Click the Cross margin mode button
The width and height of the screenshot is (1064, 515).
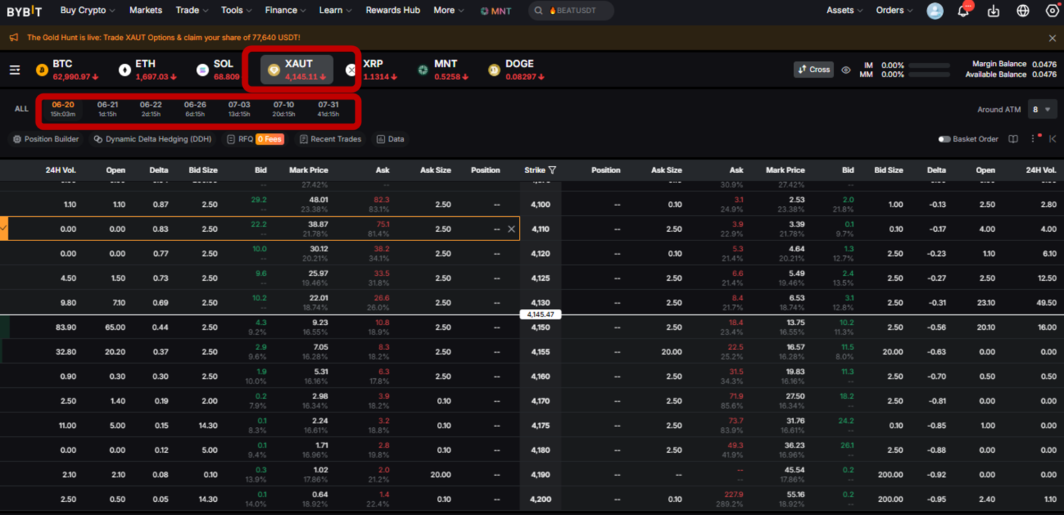(x=813, y=70)
